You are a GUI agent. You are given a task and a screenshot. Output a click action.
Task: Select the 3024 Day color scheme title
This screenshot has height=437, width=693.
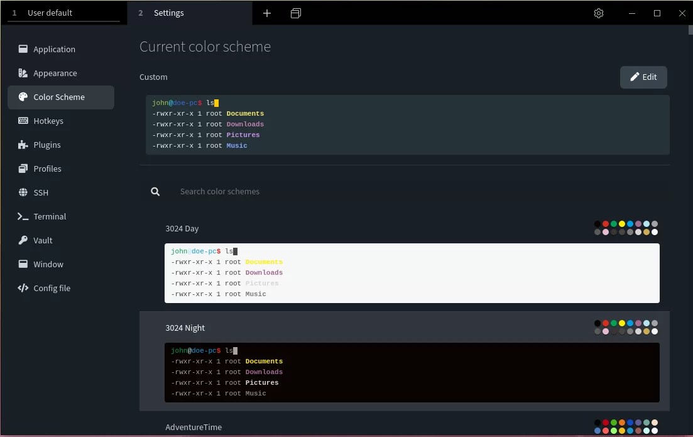coord(182,229)
